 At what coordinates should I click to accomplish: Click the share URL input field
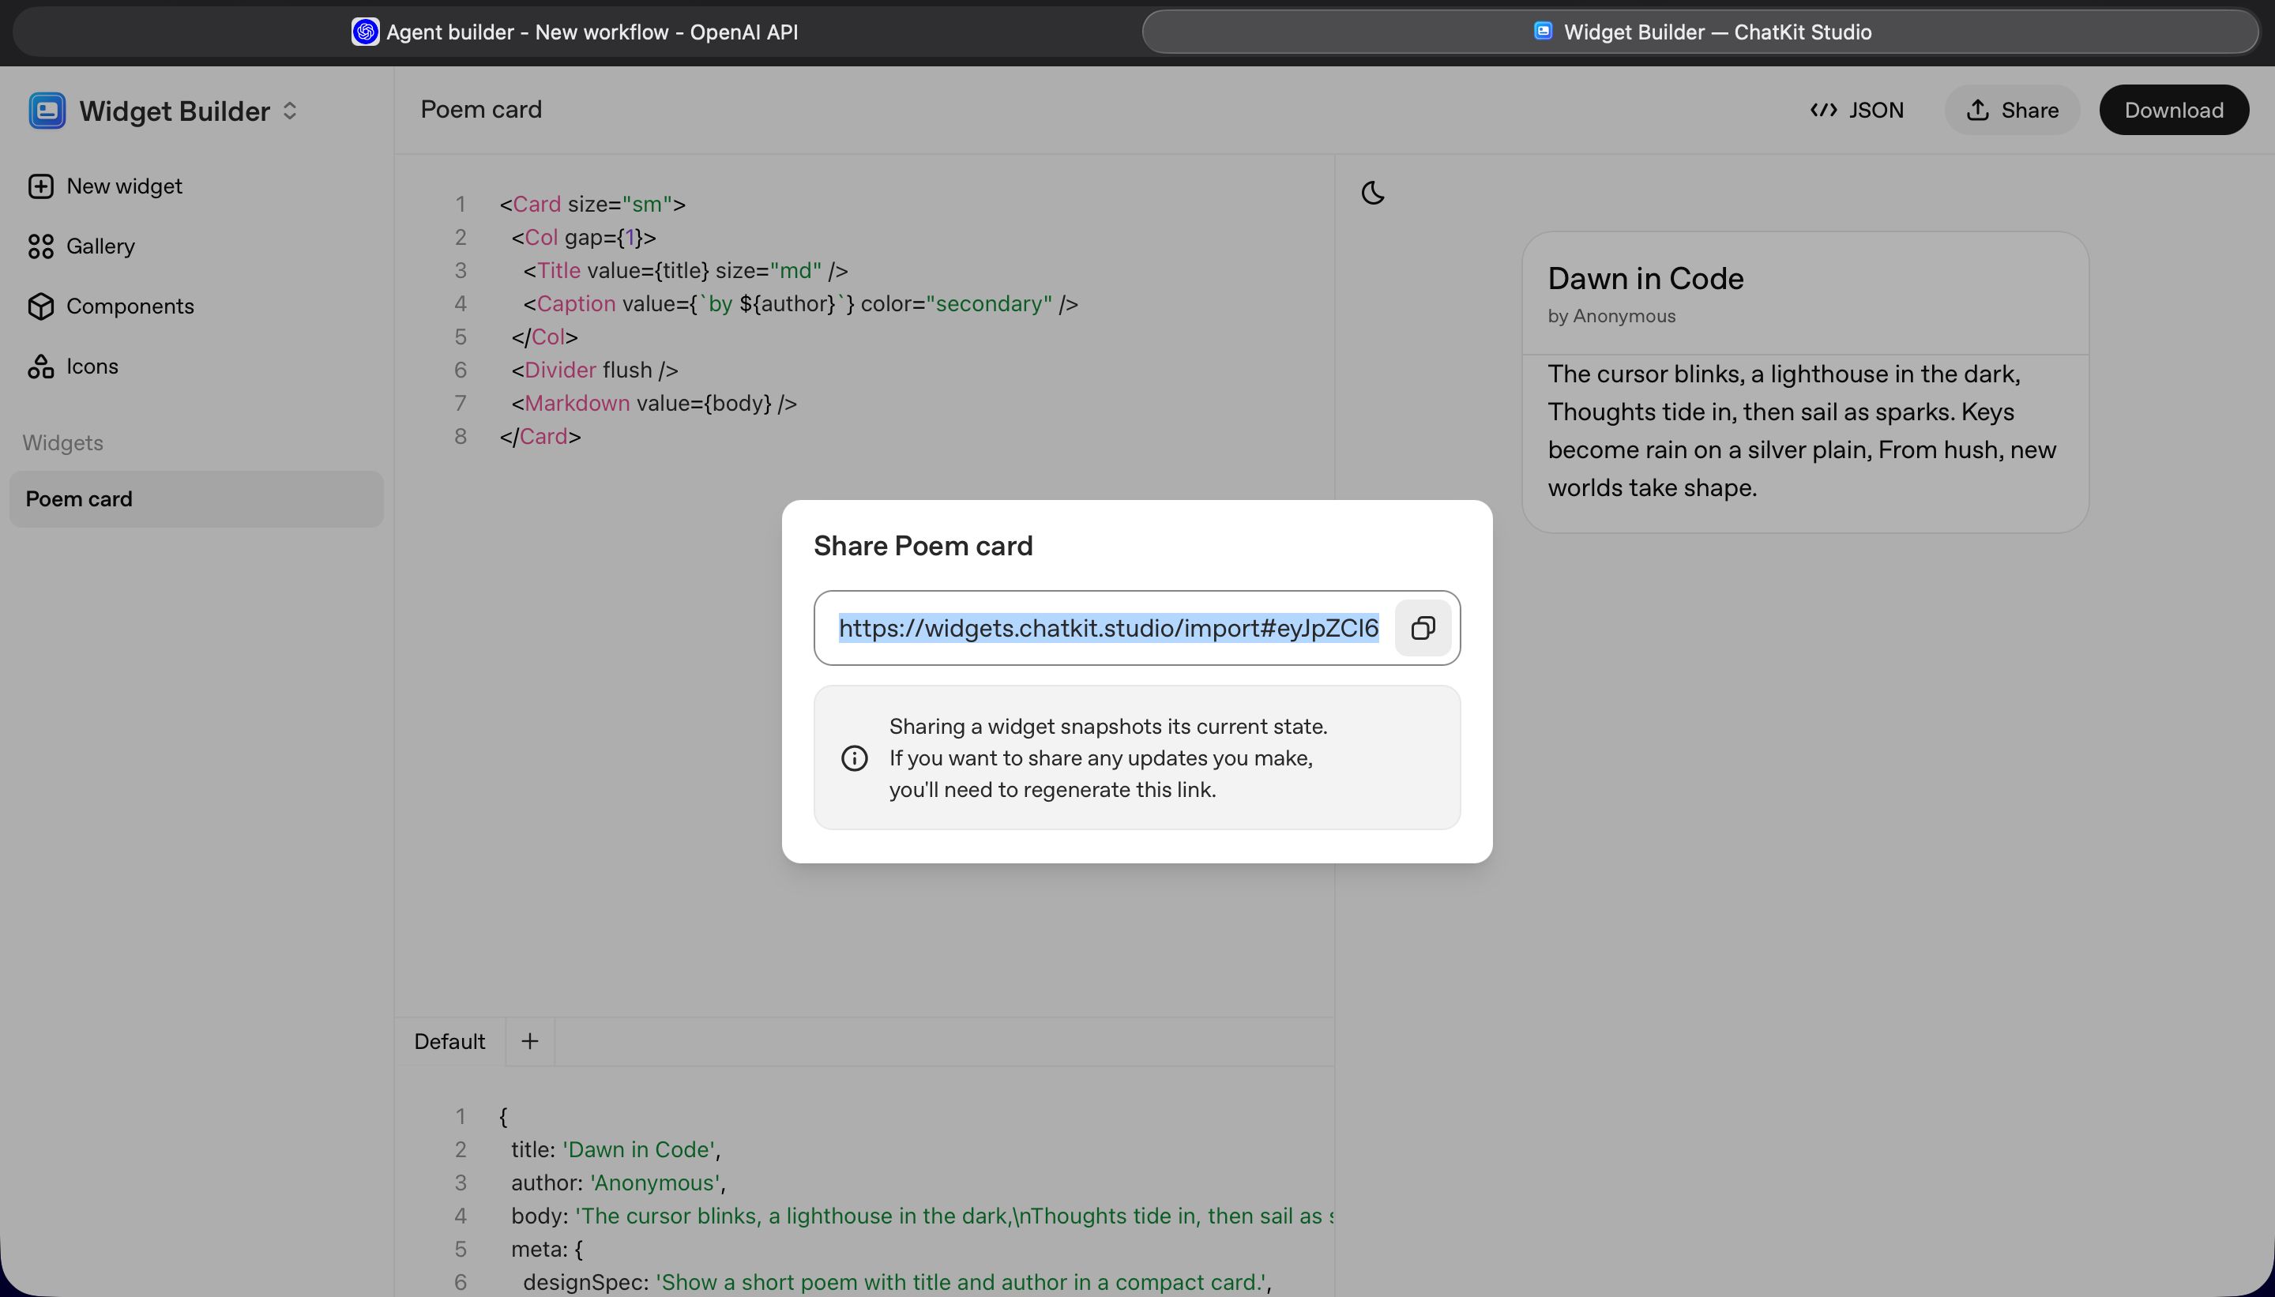tap(1107, 628)
